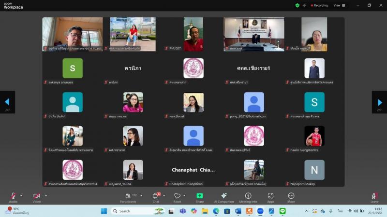
Task: Open Microsoft Edge from taskbar
Action: point(216,211)
